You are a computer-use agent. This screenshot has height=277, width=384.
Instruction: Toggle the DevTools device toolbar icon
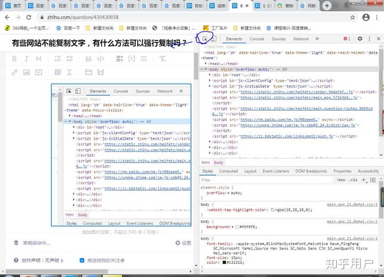pyautogui.click(x=213, y=39)
